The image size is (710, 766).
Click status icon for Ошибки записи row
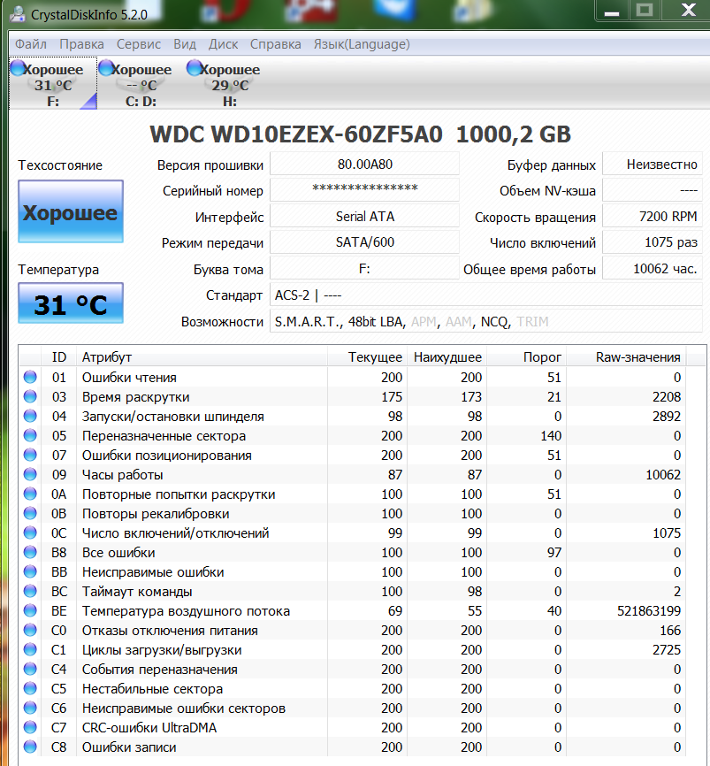30,747
